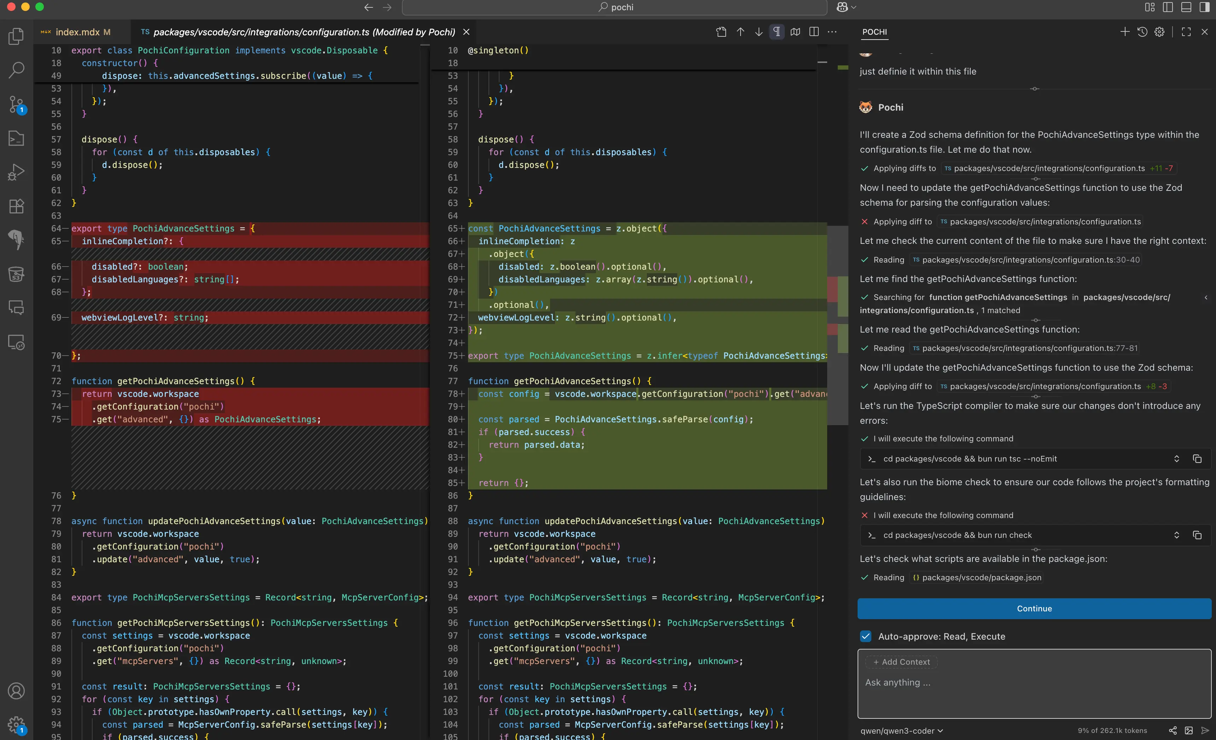The height and width of the screenshot is (740, 1216).
Task: Click the pochi command center search box
Action: (x=614, y=7)
